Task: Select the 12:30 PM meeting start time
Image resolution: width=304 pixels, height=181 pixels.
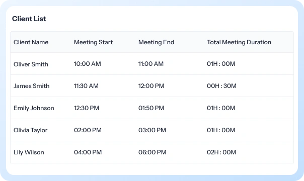Action: (87, 108)
